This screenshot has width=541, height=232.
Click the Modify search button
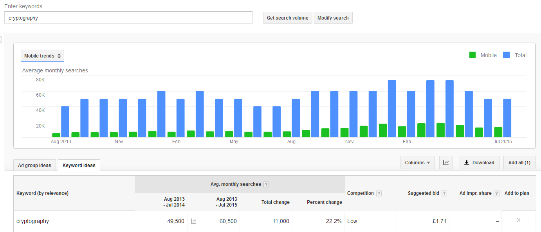pyautogui.click(x=333, y=18)
